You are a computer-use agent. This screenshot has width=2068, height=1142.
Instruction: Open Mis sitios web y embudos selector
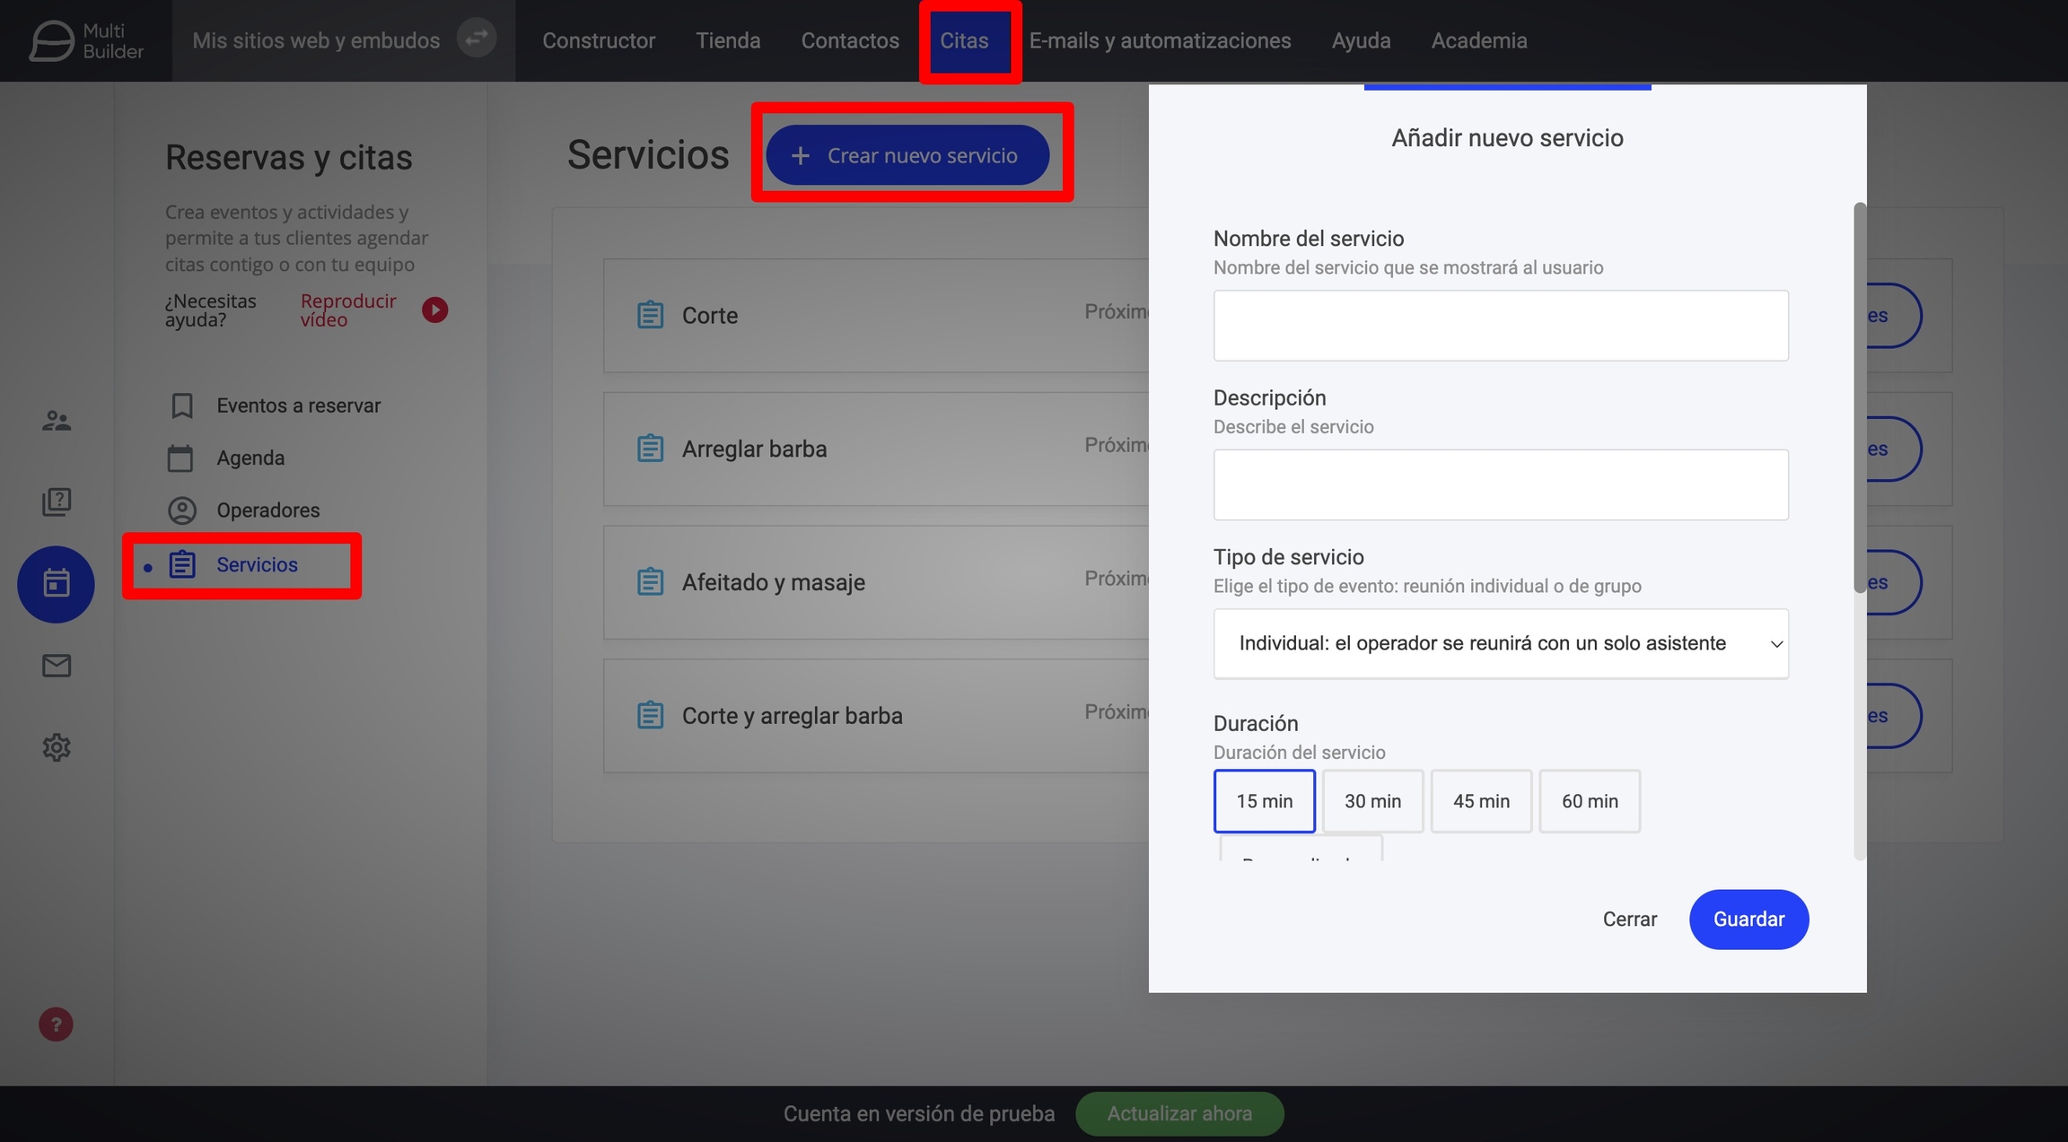pyautogui.click(x=316, y=41)
